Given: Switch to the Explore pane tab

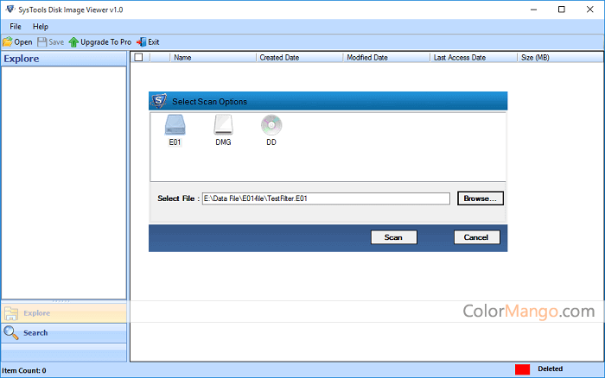Looking at the screenshot, I should pos(64,313).
